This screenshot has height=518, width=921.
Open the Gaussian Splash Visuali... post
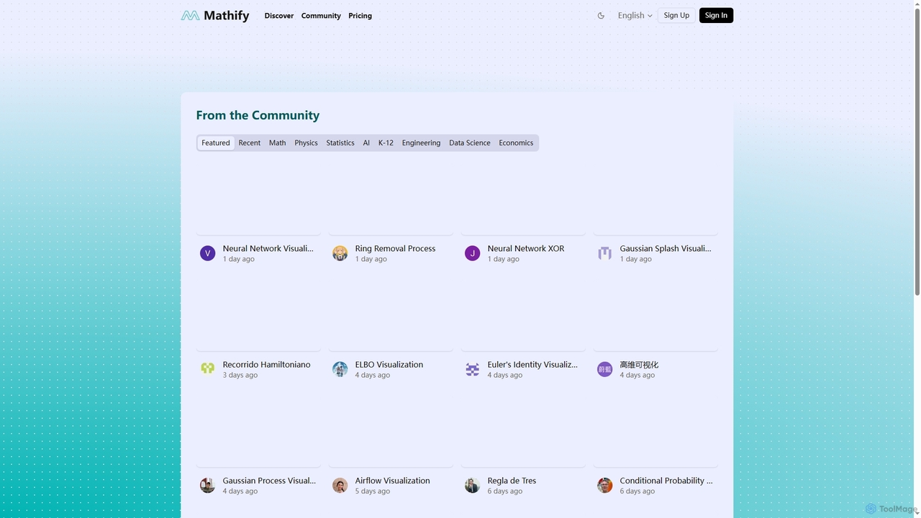666,248
